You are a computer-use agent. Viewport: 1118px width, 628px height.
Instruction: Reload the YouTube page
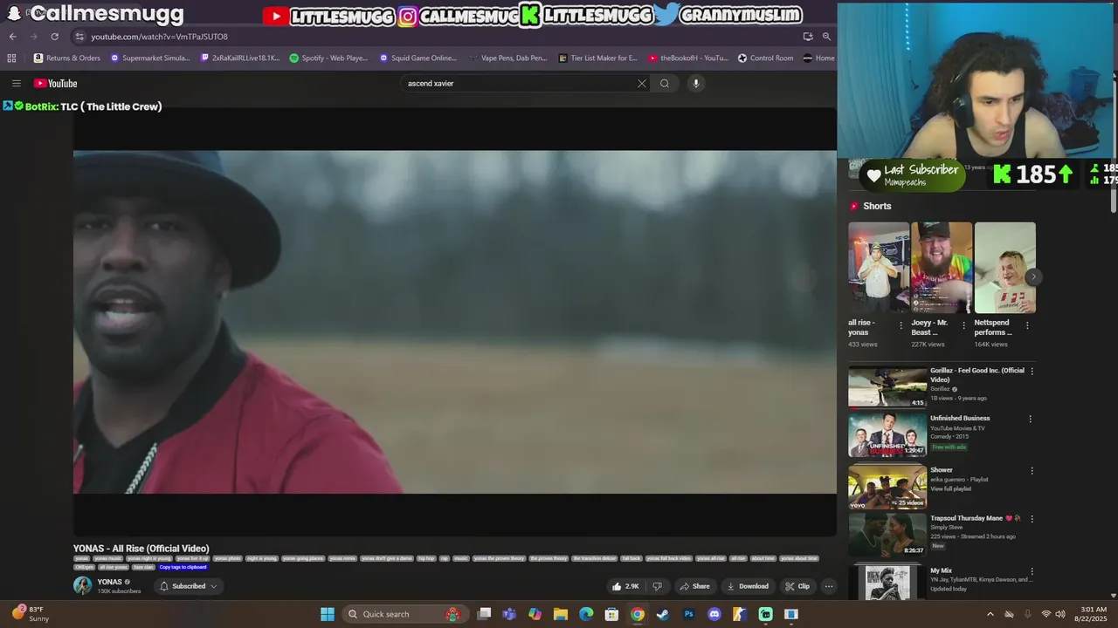pyautogui.click(x=54, y=37)
